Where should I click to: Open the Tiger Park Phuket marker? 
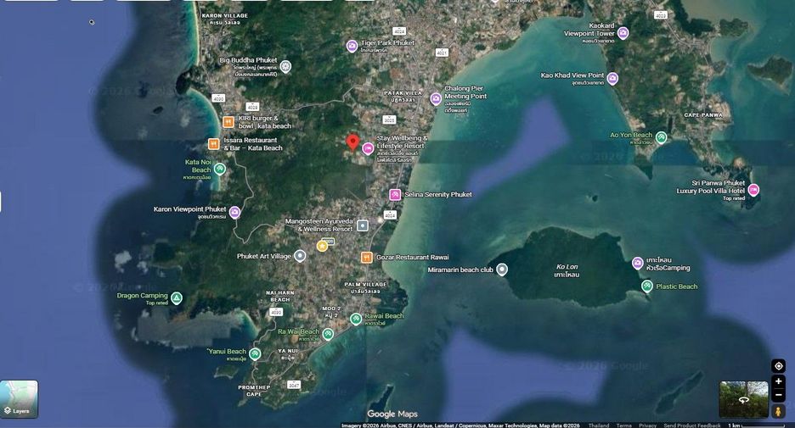(x=352, y=47)
